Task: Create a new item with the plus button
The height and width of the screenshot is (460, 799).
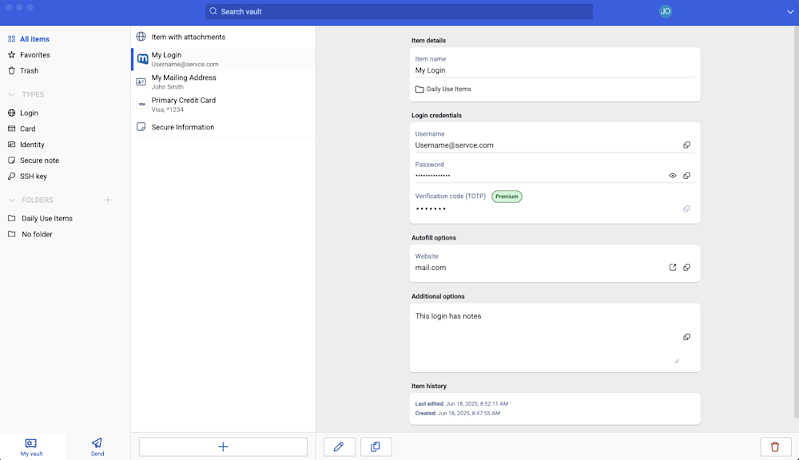Action: (x=223, y=446)
